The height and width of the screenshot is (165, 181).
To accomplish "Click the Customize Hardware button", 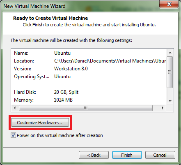I will [x=40, y=122].
